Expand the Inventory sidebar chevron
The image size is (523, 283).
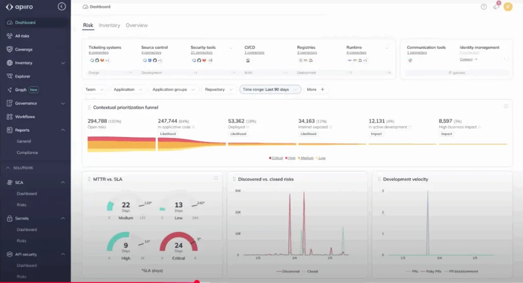click(x=63, y=63)
